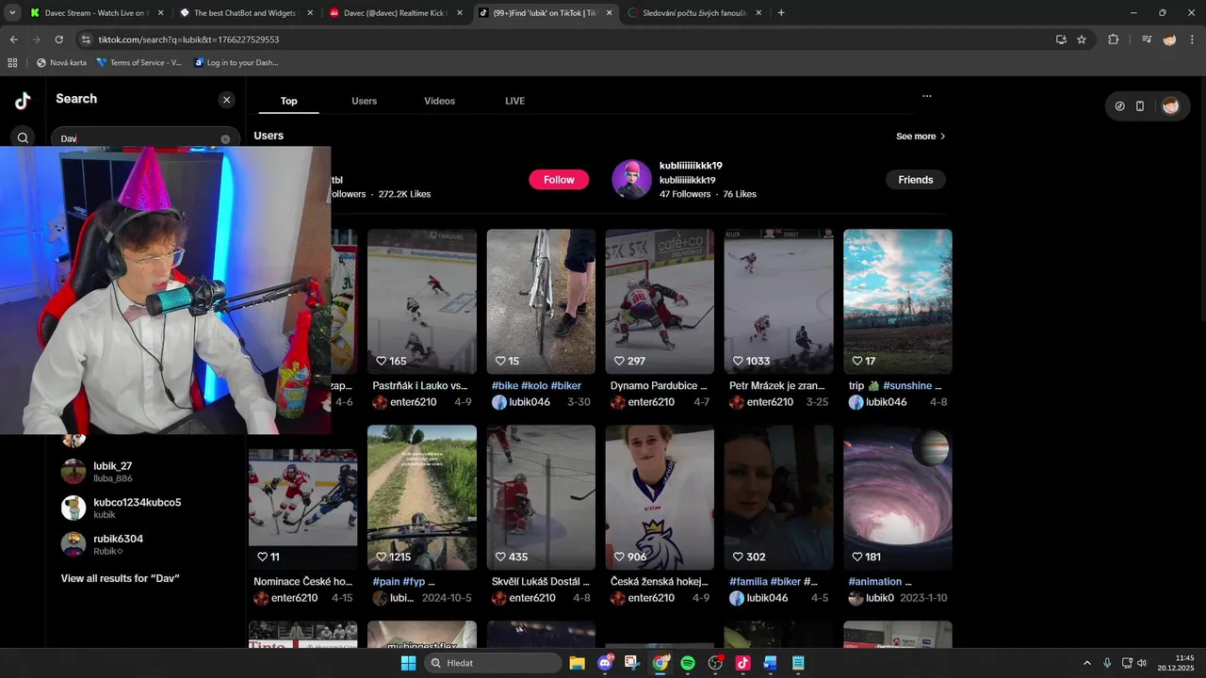This screenshot has height=678, width=1206.
Task: Open the Petr Mrázek video thumbnail
Action: (x=778, y=301)
